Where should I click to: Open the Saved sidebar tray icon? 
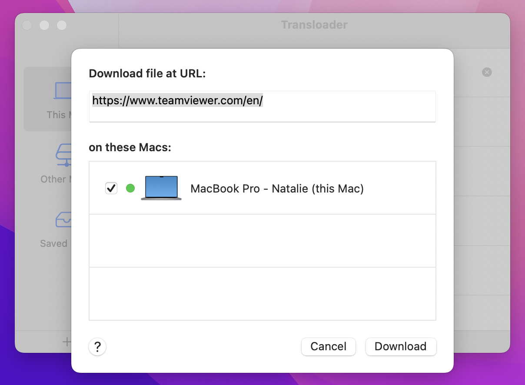(x=63, y=219)
